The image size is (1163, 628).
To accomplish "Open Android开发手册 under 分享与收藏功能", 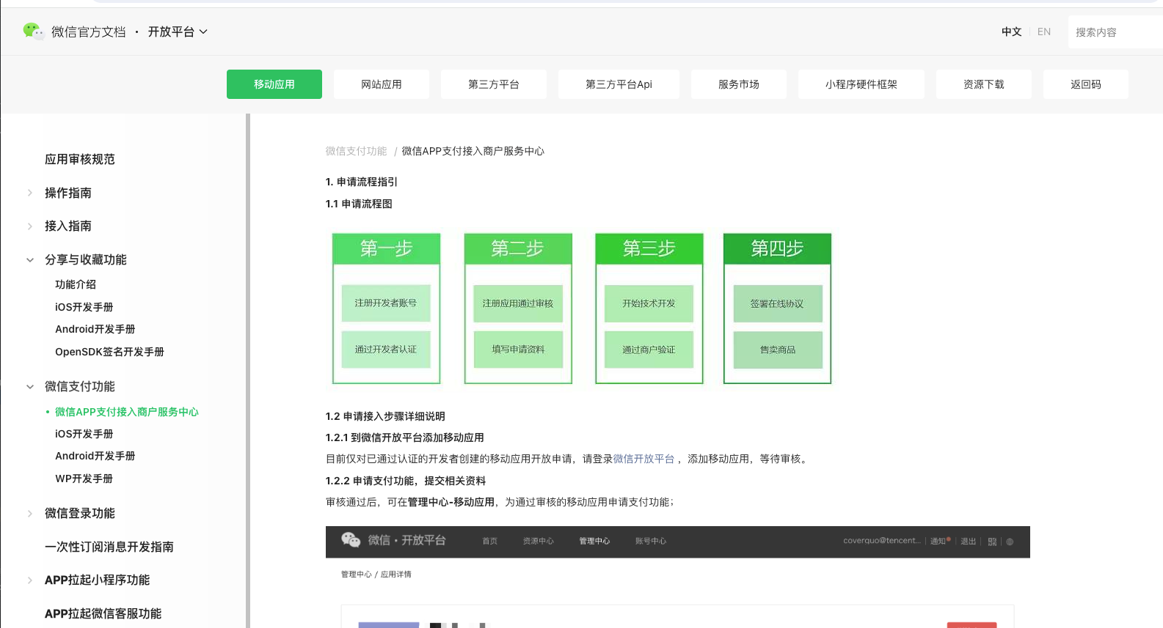I will 95,329.
